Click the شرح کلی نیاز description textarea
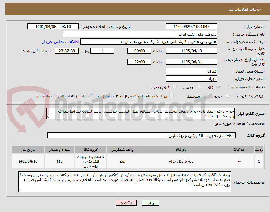Screen dimensions: 270x212 (140, 113)
